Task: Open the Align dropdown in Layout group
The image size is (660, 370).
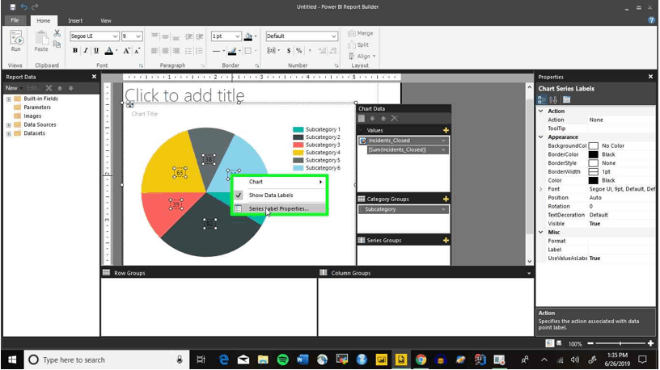Action: click(x=362, y=56)
